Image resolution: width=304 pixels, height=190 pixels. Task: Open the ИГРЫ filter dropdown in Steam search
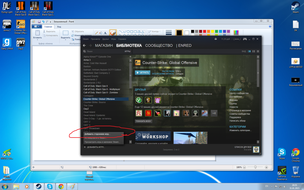[127, 51]
